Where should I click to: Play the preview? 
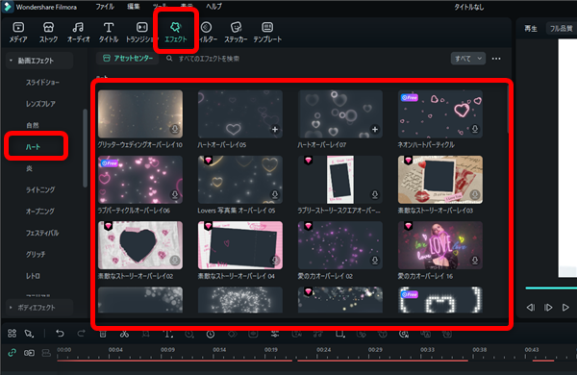tap(565, 308)
